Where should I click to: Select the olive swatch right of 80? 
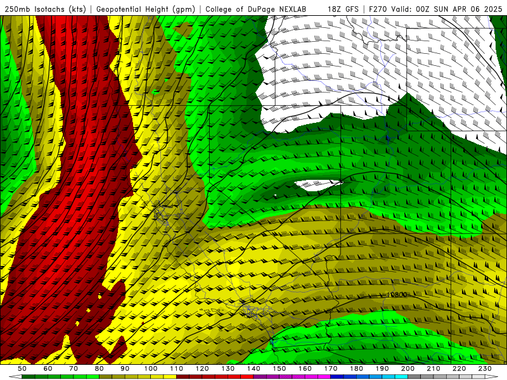(x=105, y=377)
